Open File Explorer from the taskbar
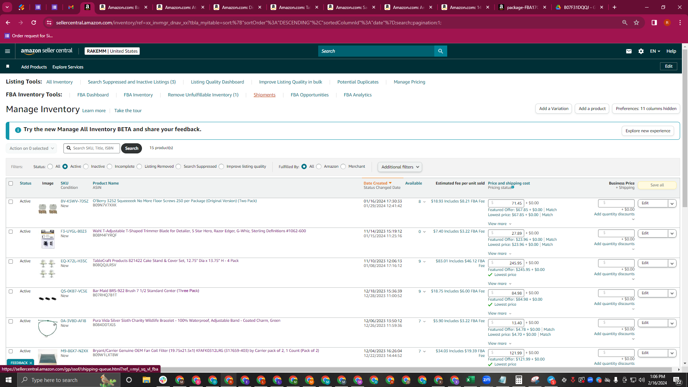Screen dimensions: 688x387 (x=146, y=380)
